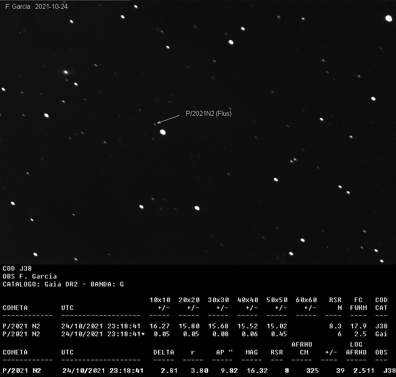396x377 pixels.
Task: Click the 'CATALOGO: Gaia DR2 - BANDA: G' line
Action: pos(63,284)
